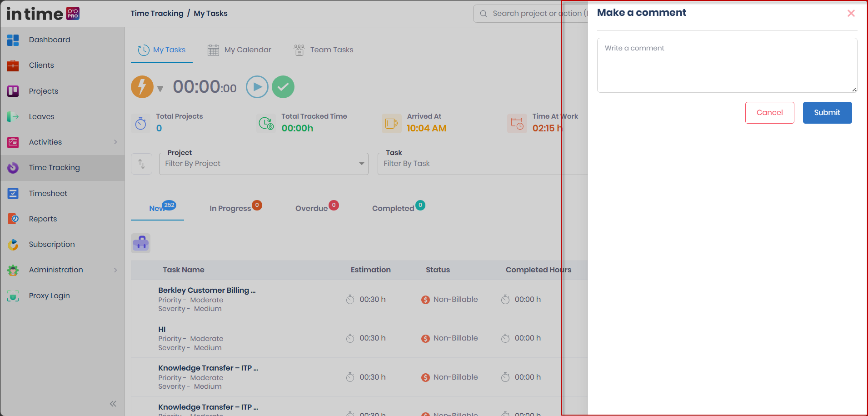Screen dimensions: 868x416
Task: Click the Time Tracking breadcrumb link
Action: (157, 13)
